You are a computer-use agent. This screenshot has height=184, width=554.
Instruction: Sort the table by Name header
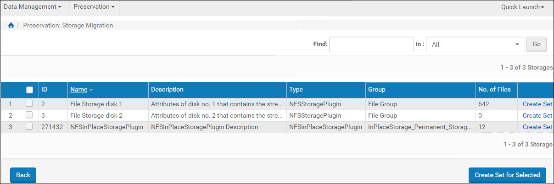(x=78, y=90)
